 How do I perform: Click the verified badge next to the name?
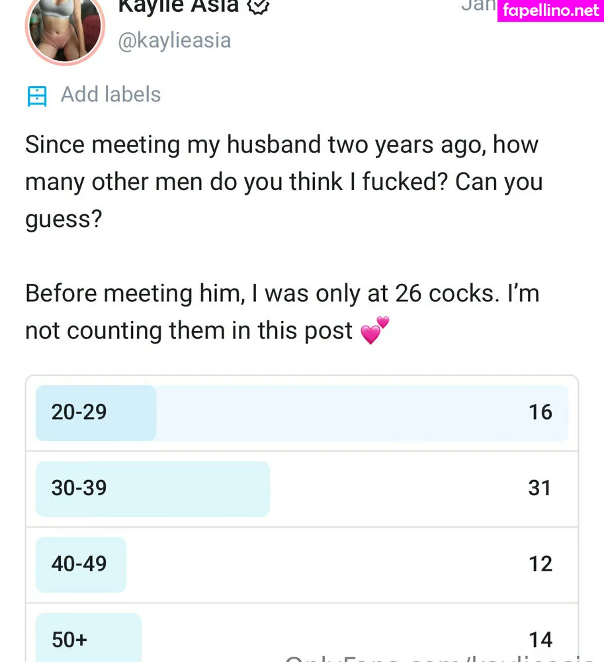(x=258, y=7)
